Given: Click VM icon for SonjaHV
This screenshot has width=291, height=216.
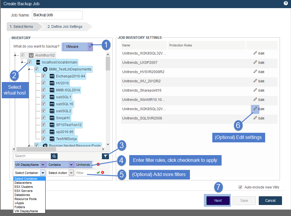Looking at the screenshot, I should pyautogui.click(x=52, y=118).
